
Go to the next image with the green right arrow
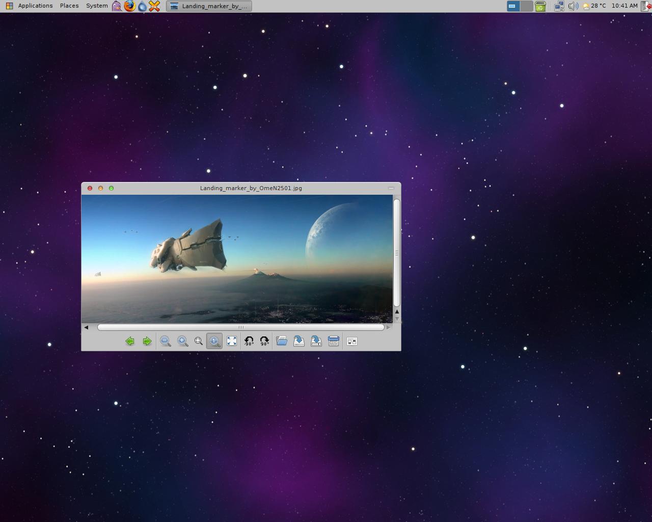pos(147,342)
